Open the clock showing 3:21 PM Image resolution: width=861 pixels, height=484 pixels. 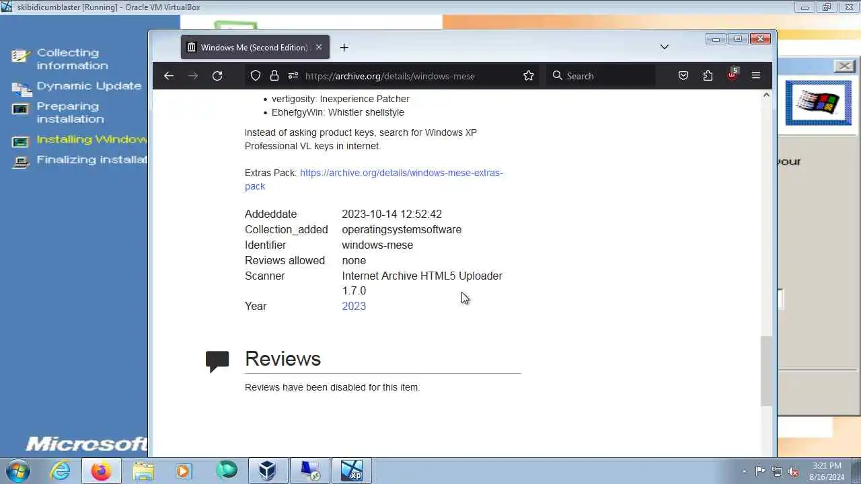point(827,471)
